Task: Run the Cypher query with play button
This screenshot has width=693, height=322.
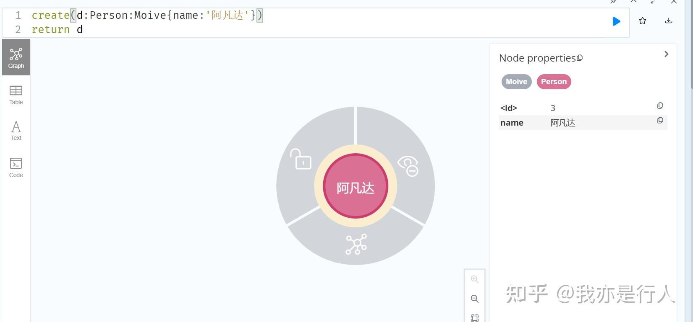Action: 616,21
